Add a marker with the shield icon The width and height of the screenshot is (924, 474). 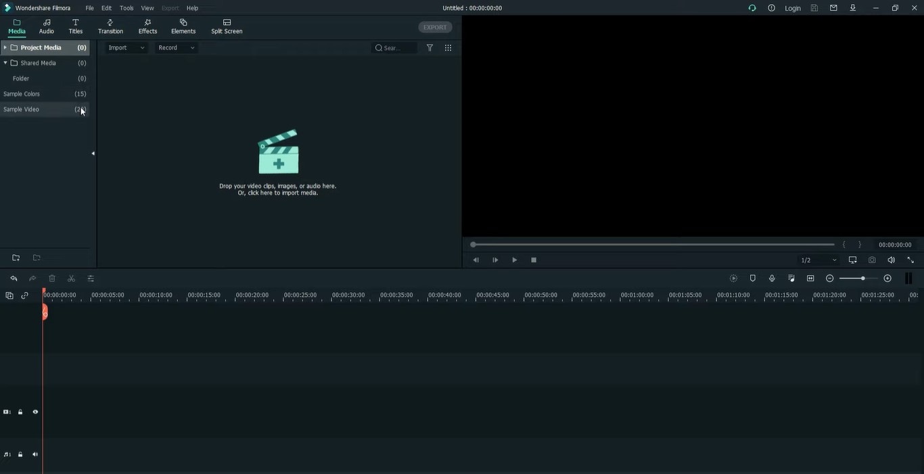pos(753,279)
